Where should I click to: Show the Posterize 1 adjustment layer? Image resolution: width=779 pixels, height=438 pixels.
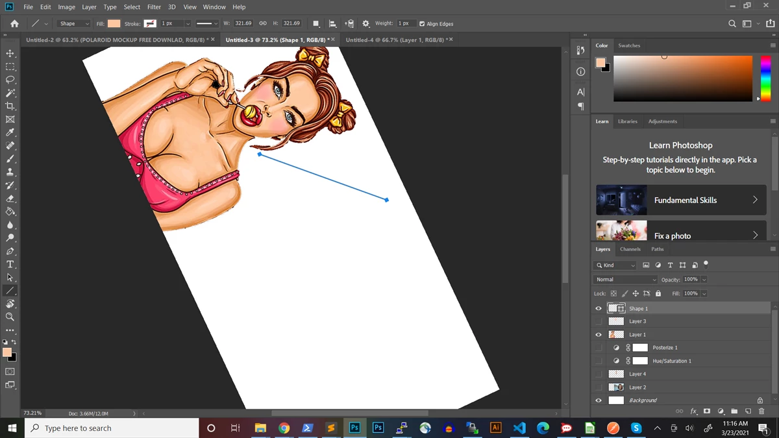point(599,348)
